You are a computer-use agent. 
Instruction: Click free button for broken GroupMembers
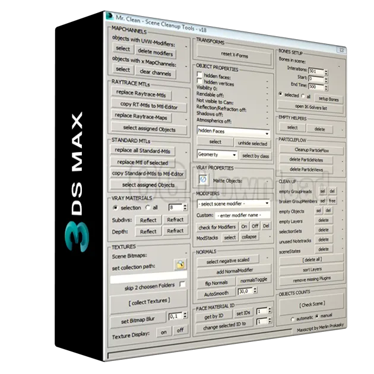(x=332, y=201)
